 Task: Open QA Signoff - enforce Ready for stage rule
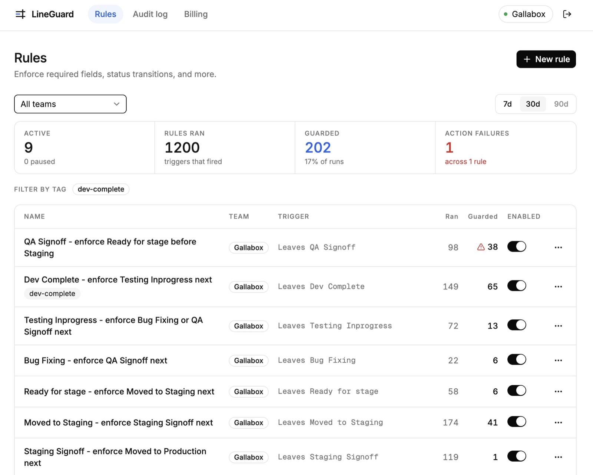[110, 248]
